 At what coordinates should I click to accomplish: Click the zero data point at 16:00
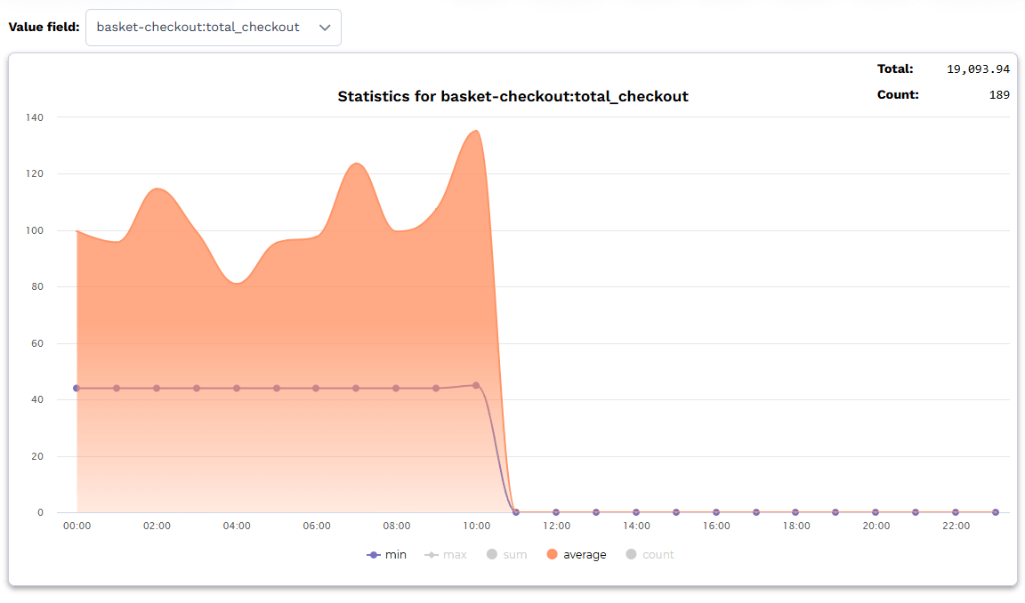click(715, 512)
